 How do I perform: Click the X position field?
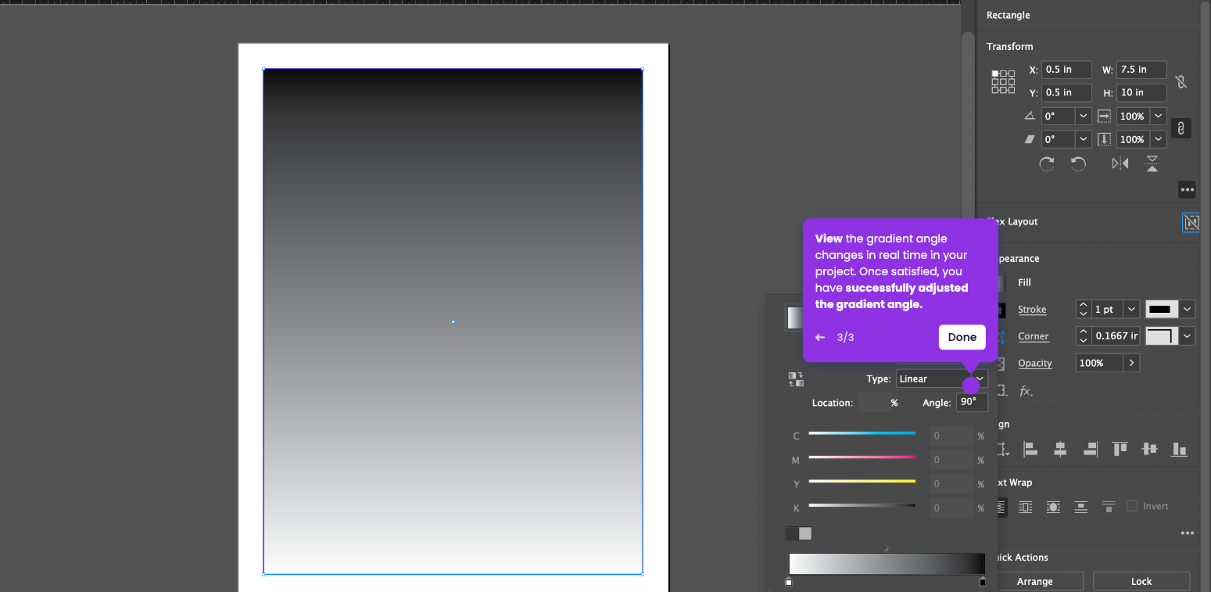tap(1066, 70)
